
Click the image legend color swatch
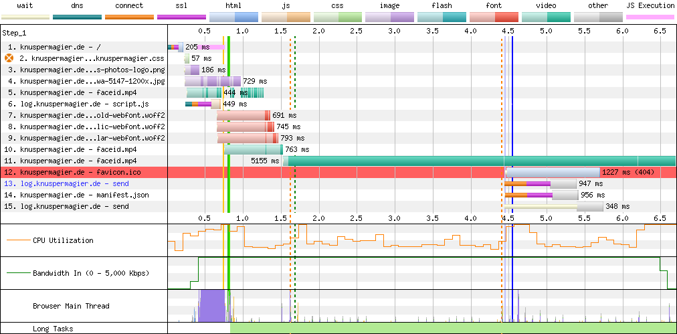click(x=390, y=17)
